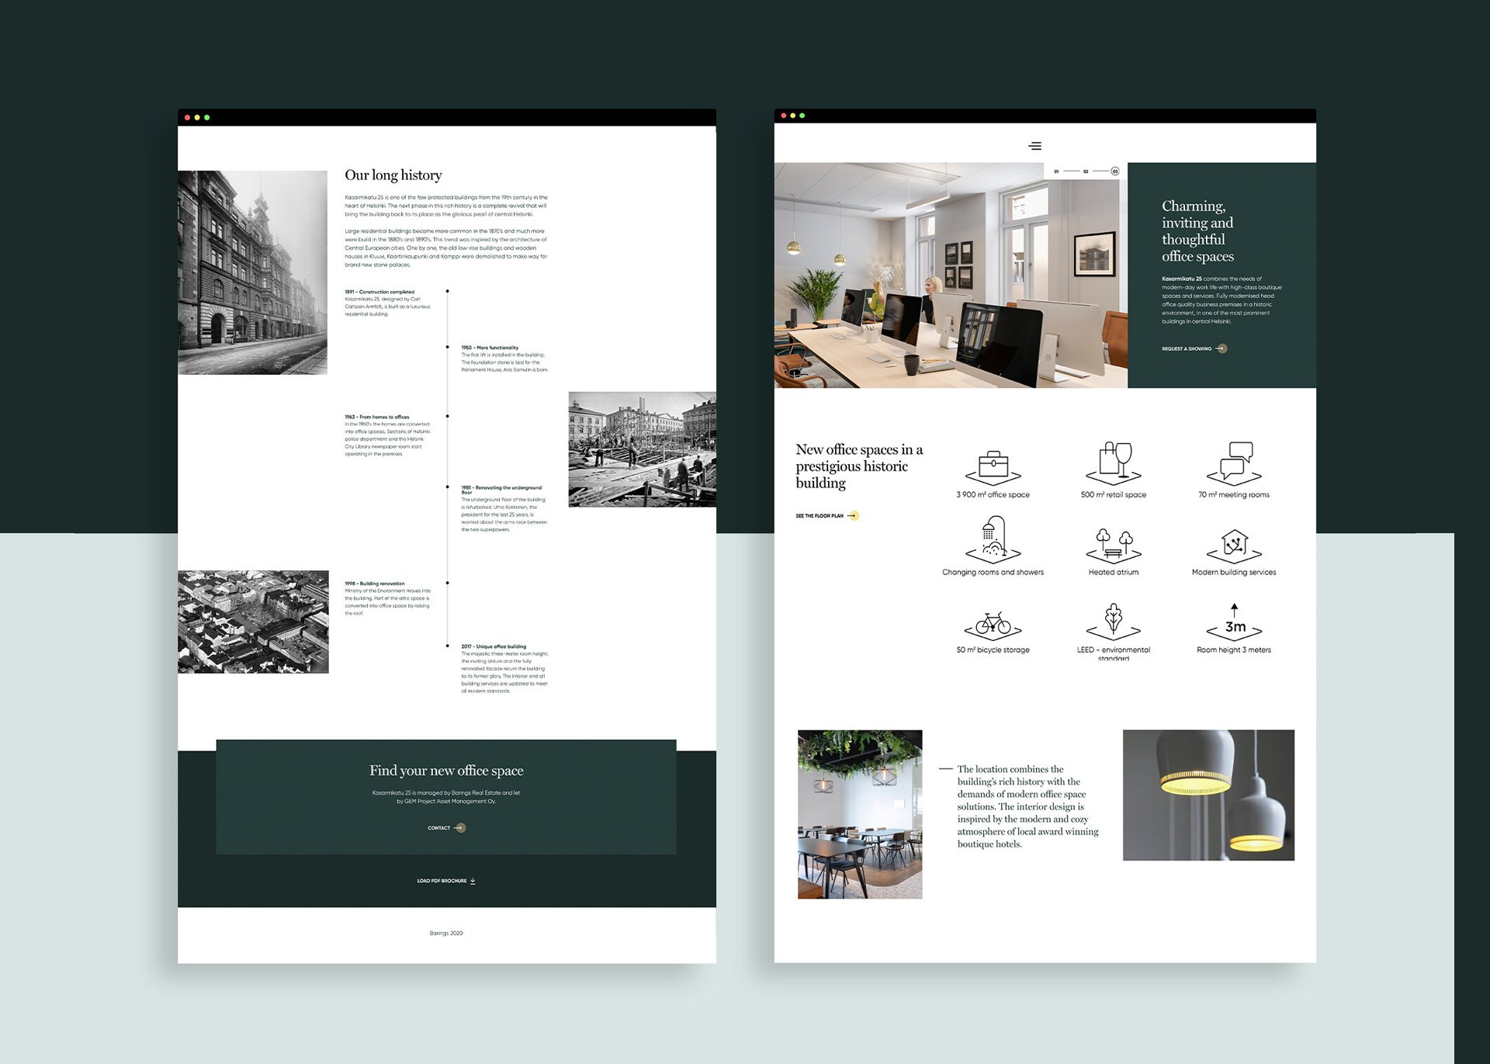Click the LEED environmental leaf icon

[x=1114, y=621]
